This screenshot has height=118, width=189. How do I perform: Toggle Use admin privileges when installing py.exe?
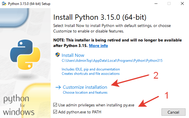(x=55, y=105)
